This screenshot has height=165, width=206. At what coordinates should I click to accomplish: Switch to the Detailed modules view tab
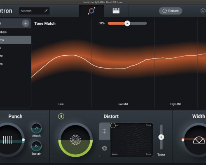click(116, 11)
